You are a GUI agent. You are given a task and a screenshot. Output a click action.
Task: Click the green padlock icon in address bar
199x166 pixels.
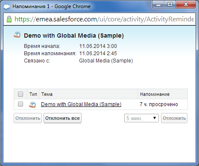(x=9, y=19)
